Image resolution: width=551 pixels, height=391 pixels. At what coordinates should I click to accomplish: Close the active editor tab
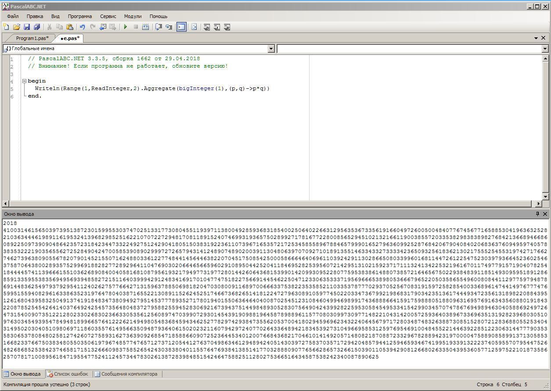pyautogui.click(x=544, y=38)
